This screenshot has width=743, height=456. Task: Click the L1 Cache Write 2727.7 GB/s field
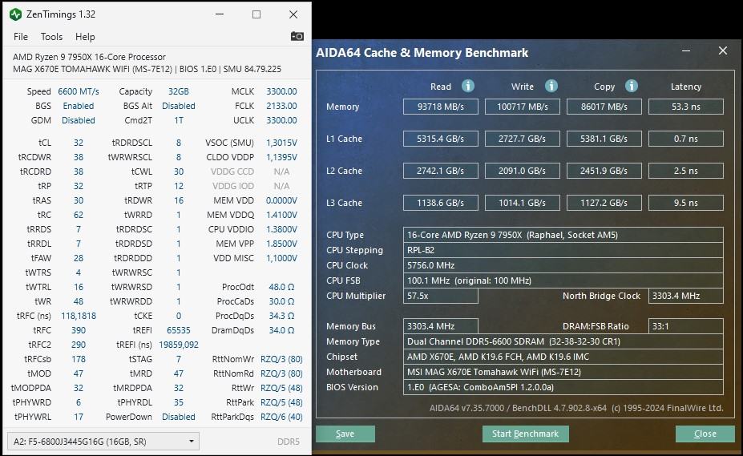coord(523,139)
